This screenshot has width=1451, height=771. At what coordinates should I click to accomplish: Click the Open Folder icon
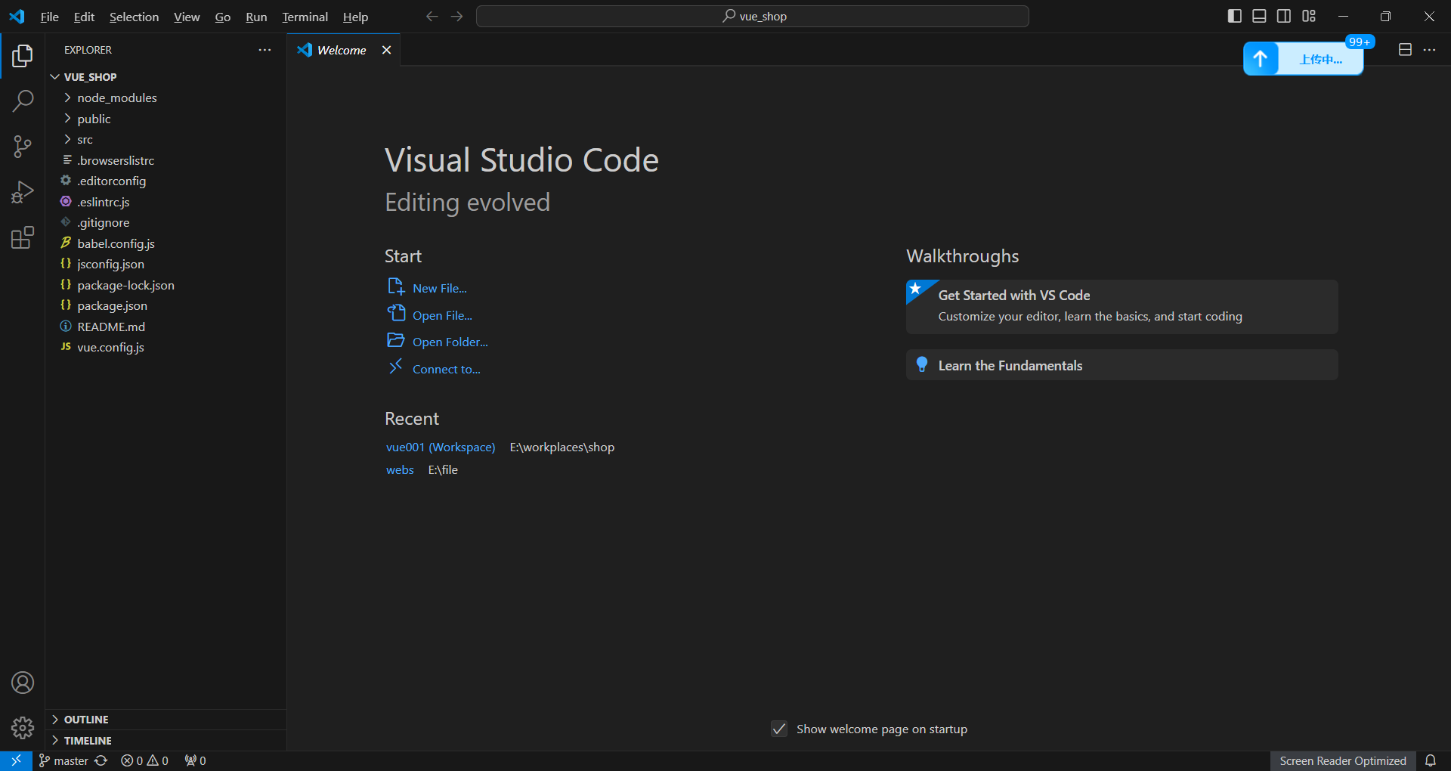(396, 341)
